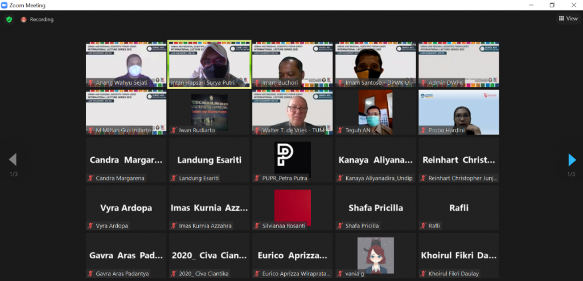Select Intan Hapsari Surya Putri's video
Screen dimensions: 583x281
pyautogui.click(x=209, y=64)
